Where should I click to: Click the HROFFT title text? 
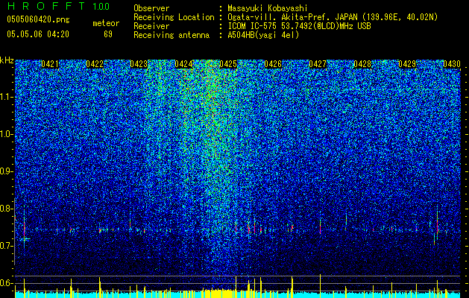point(46,6)
